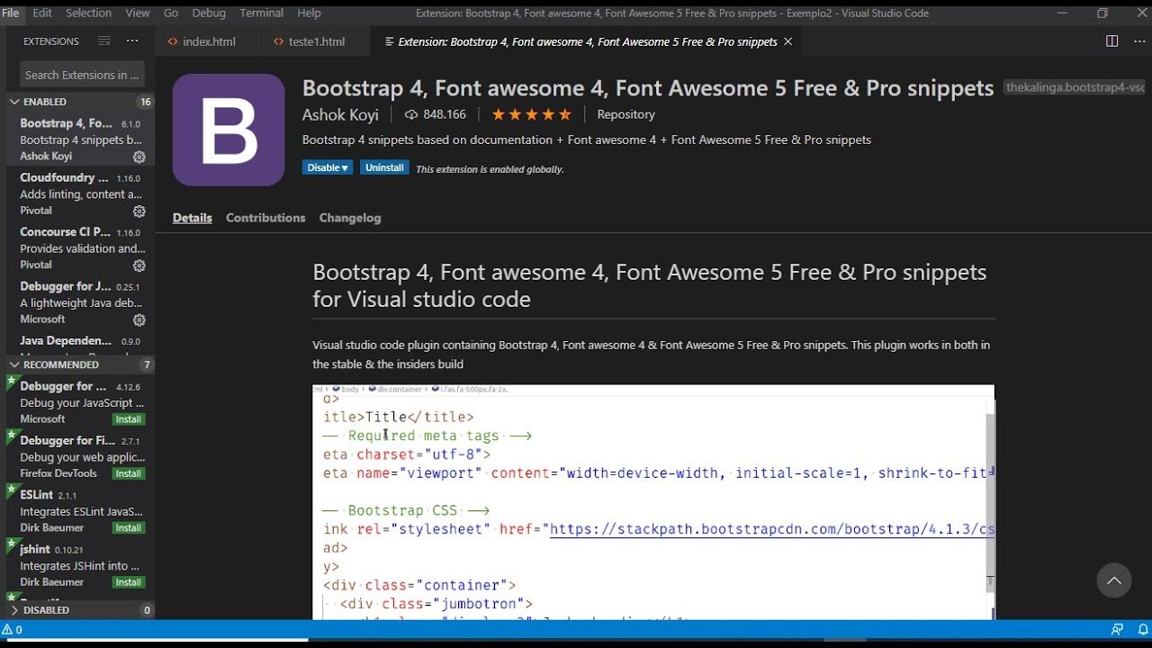Click recommended count badge 7
This screenshot has width=1152, height=648.
[147, 364]
